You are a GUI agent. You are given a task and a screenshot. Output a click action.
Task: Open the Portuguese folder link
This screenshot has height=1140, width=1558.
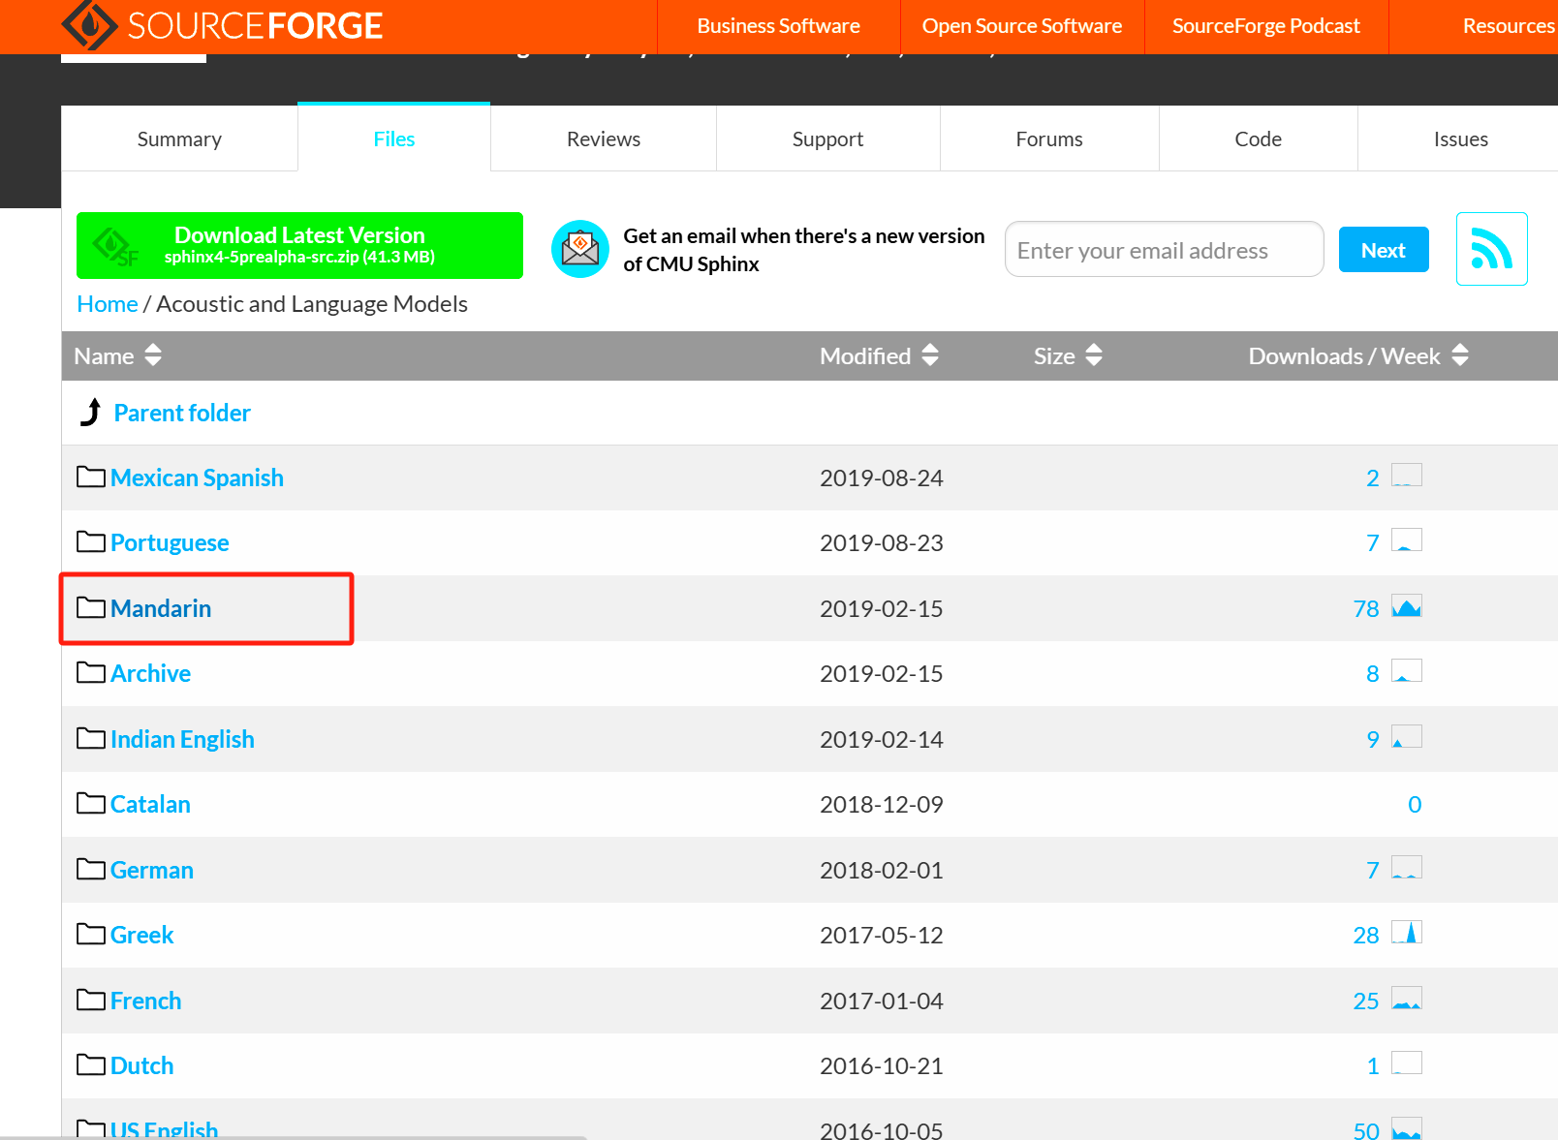click(x=170, y=542)
